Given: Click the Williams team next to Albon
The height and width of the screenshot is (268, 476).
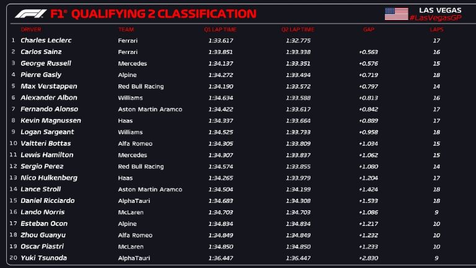Looking at the screenshot, I should click(130, 98).
